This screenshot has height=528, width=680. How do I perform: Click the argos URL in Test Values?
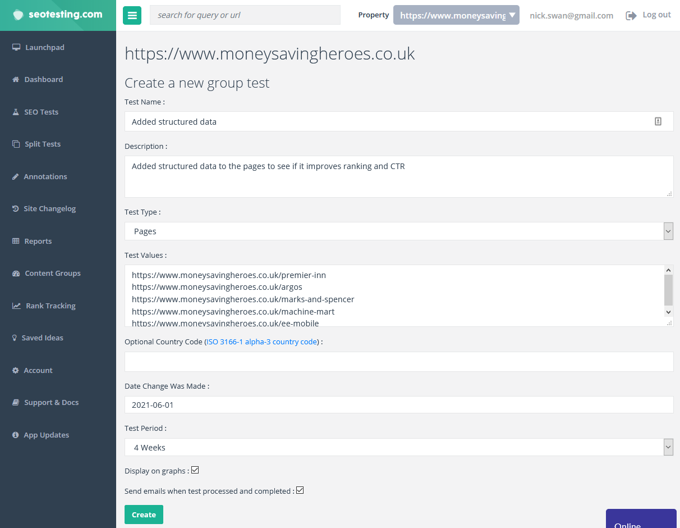click(x=217, y=287)
